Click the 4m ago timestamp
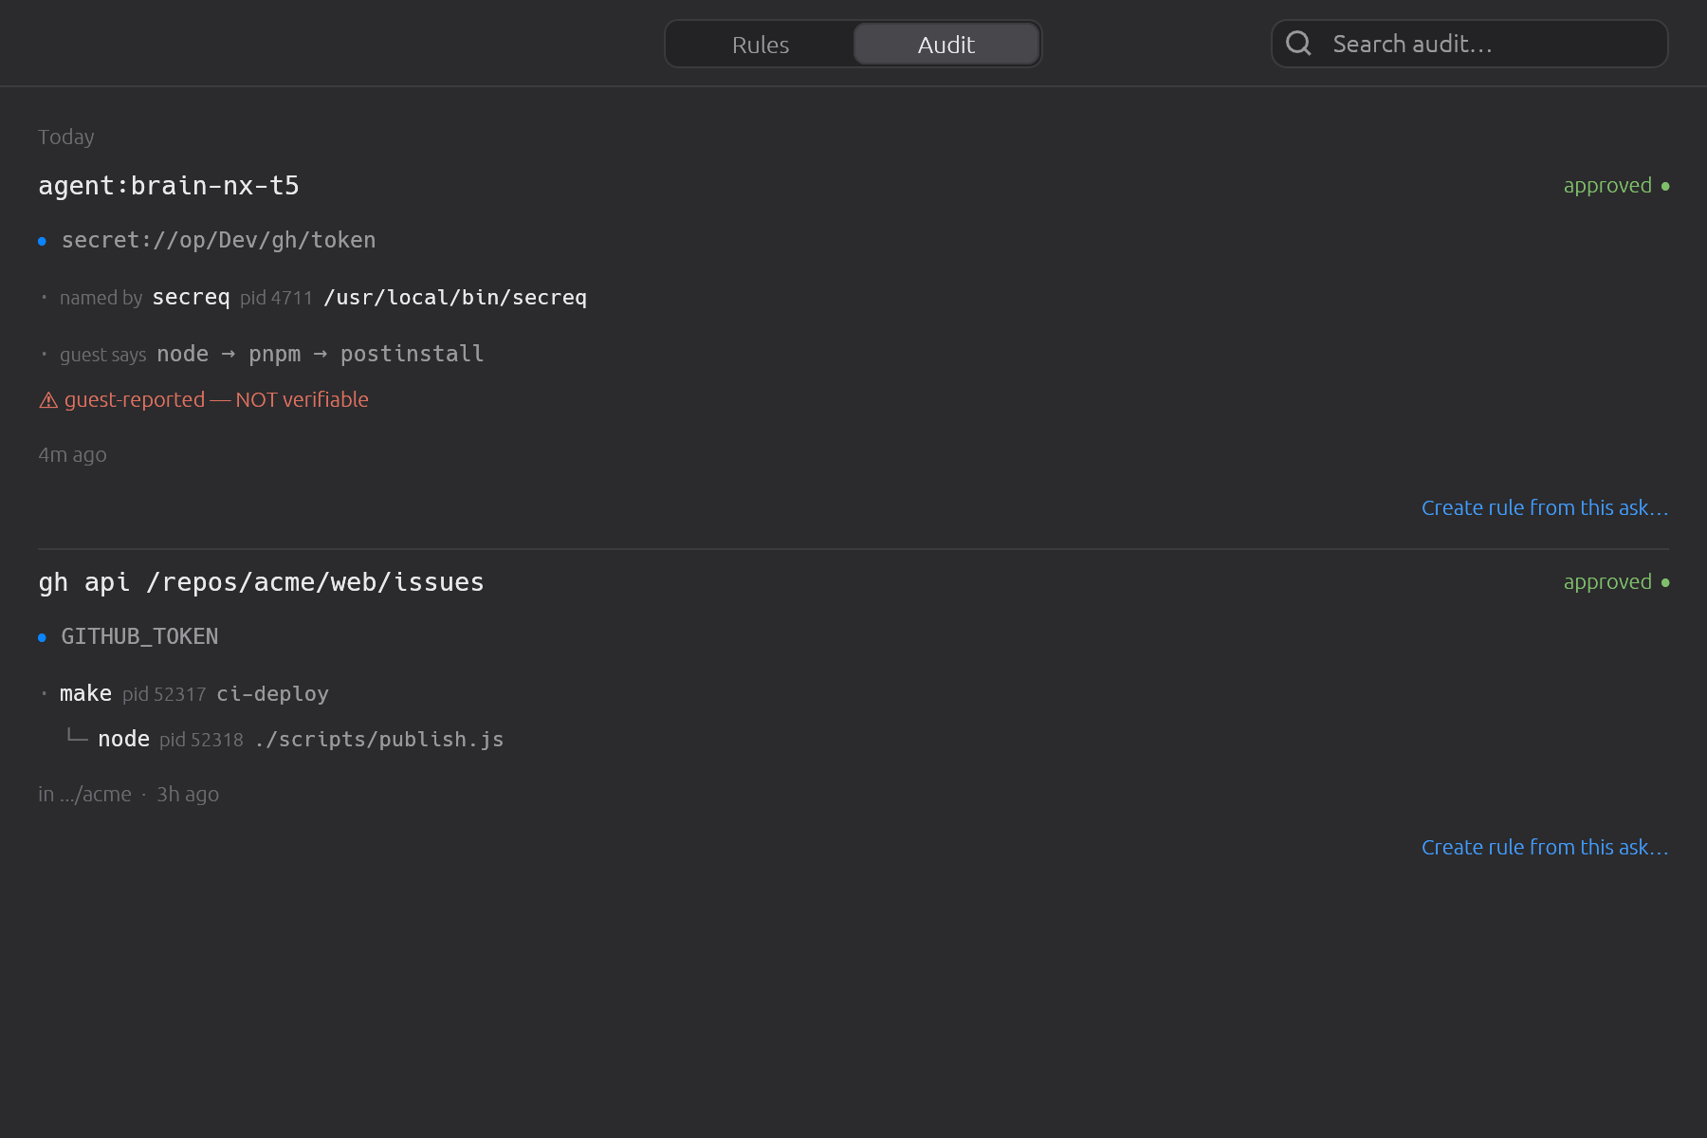Viewport: 1707px width, 1138px height. coord(72,455)
